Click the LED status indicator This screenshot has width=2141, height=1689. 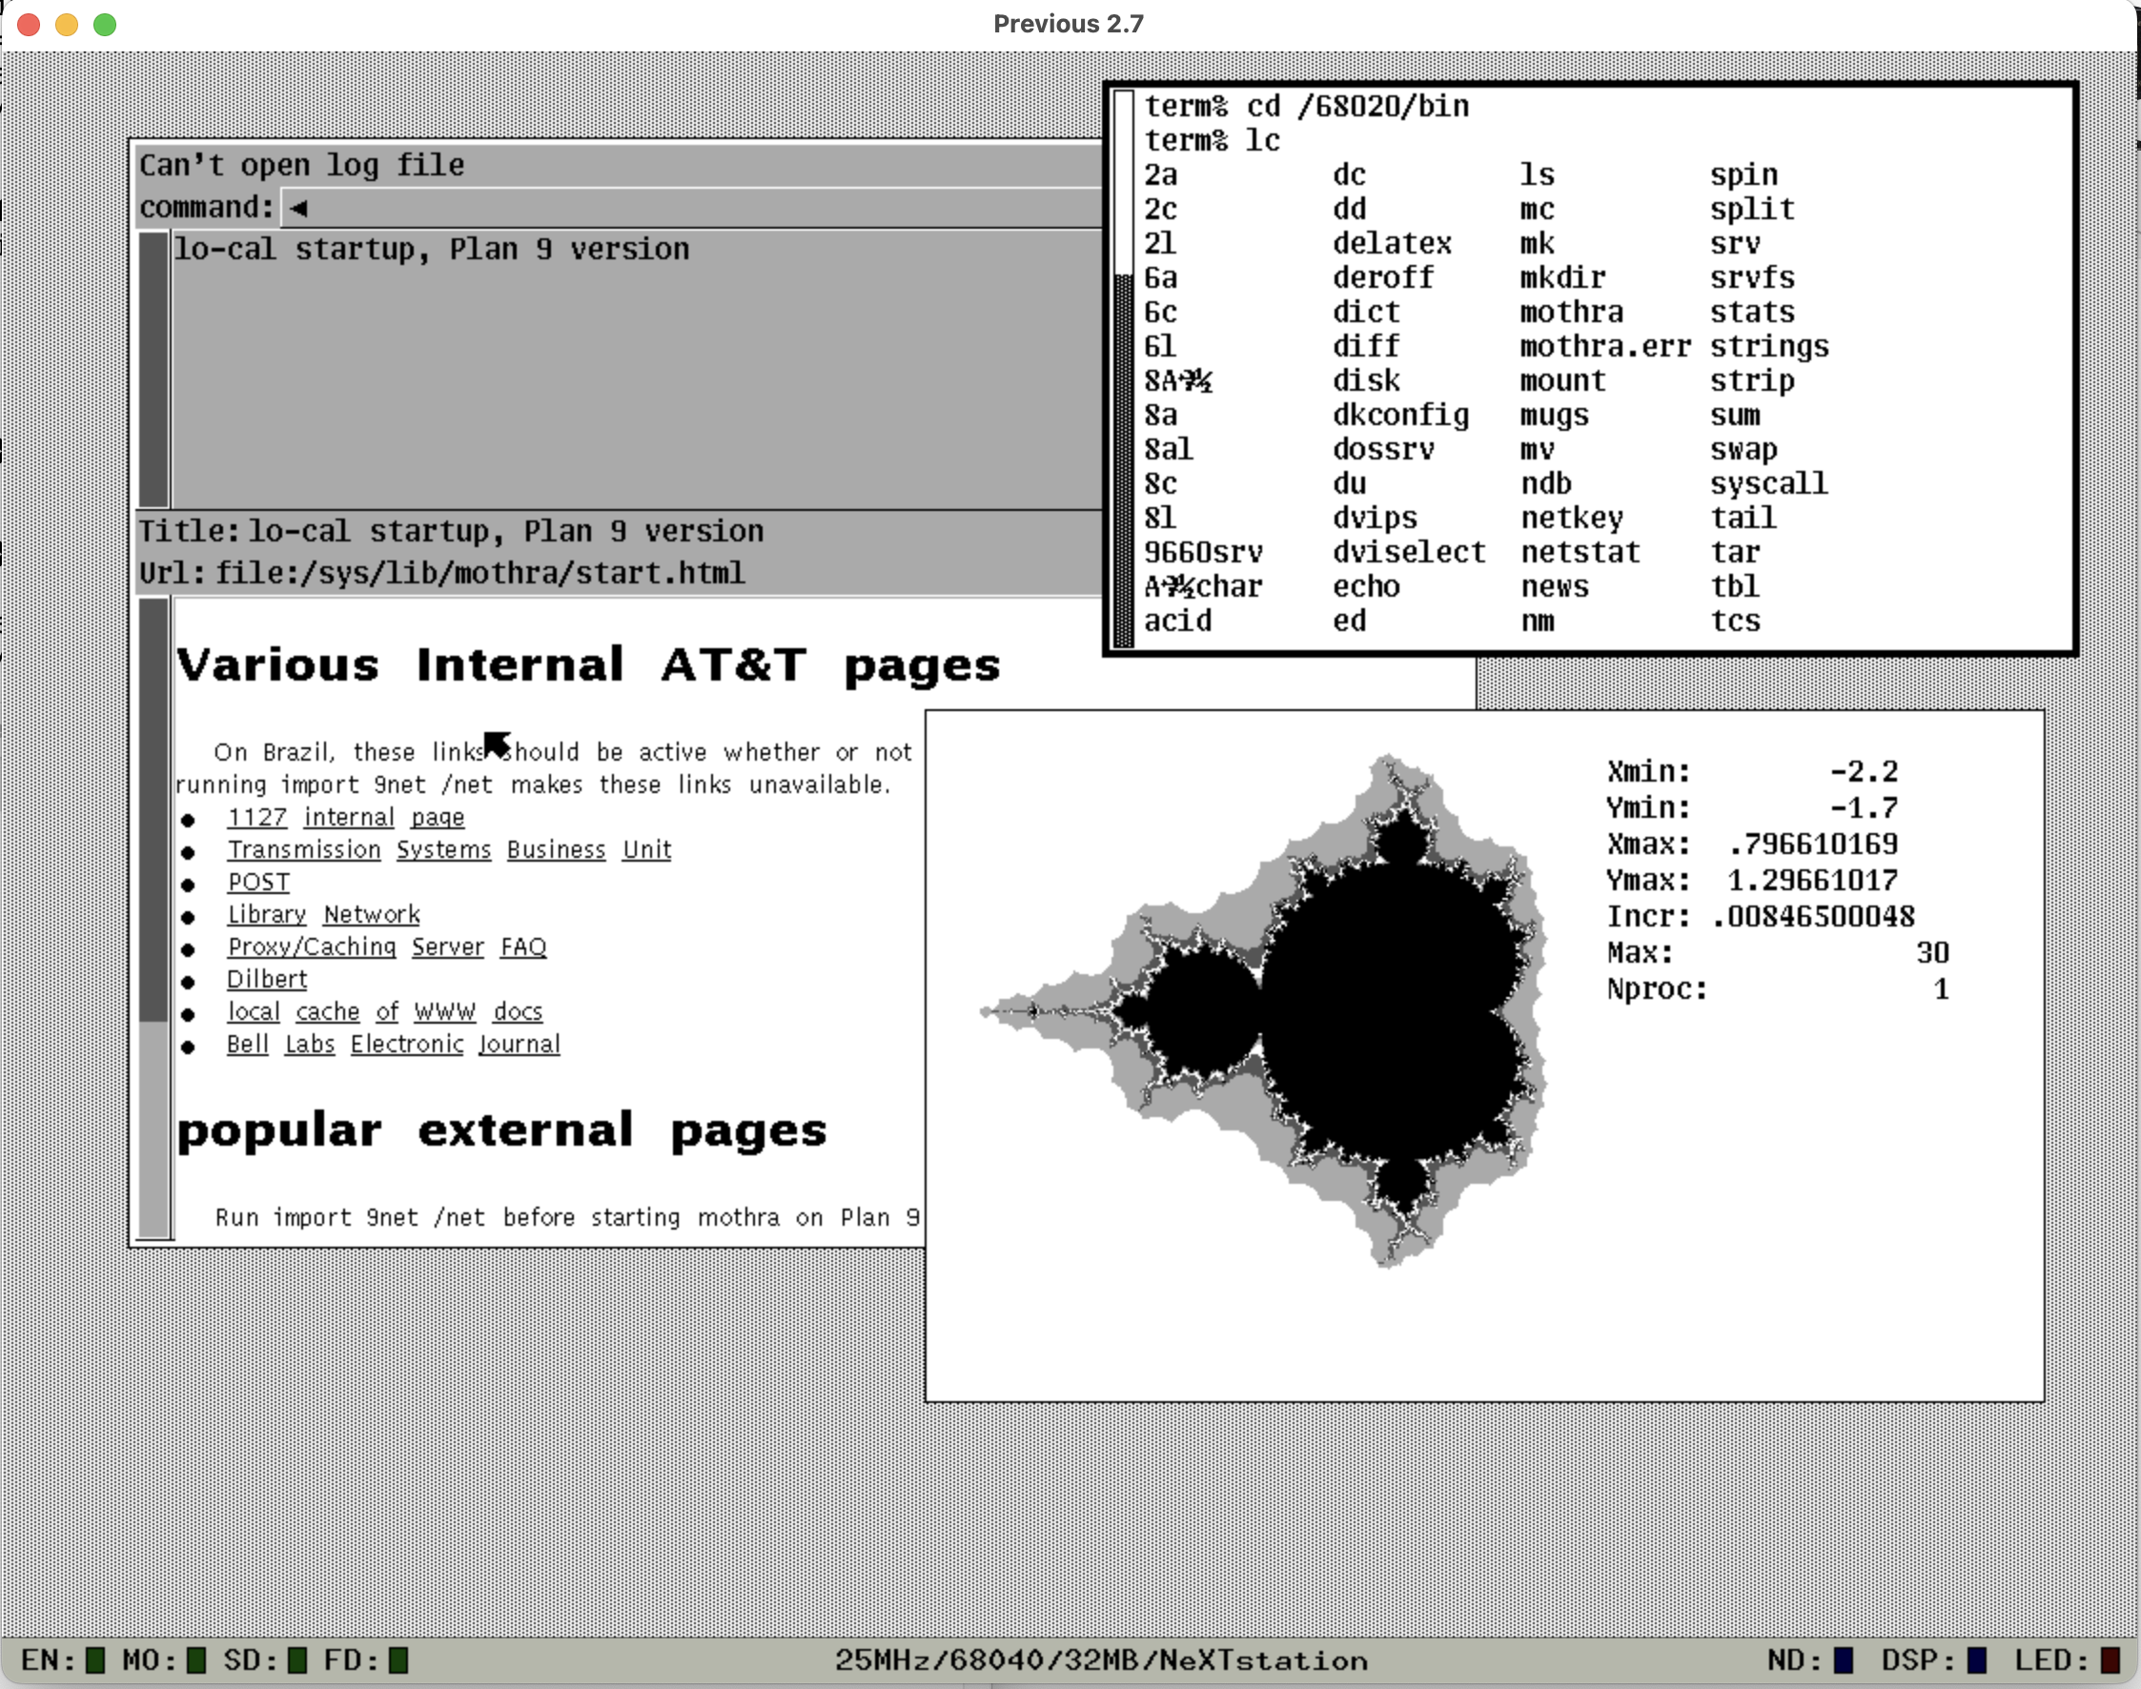2110,1660
